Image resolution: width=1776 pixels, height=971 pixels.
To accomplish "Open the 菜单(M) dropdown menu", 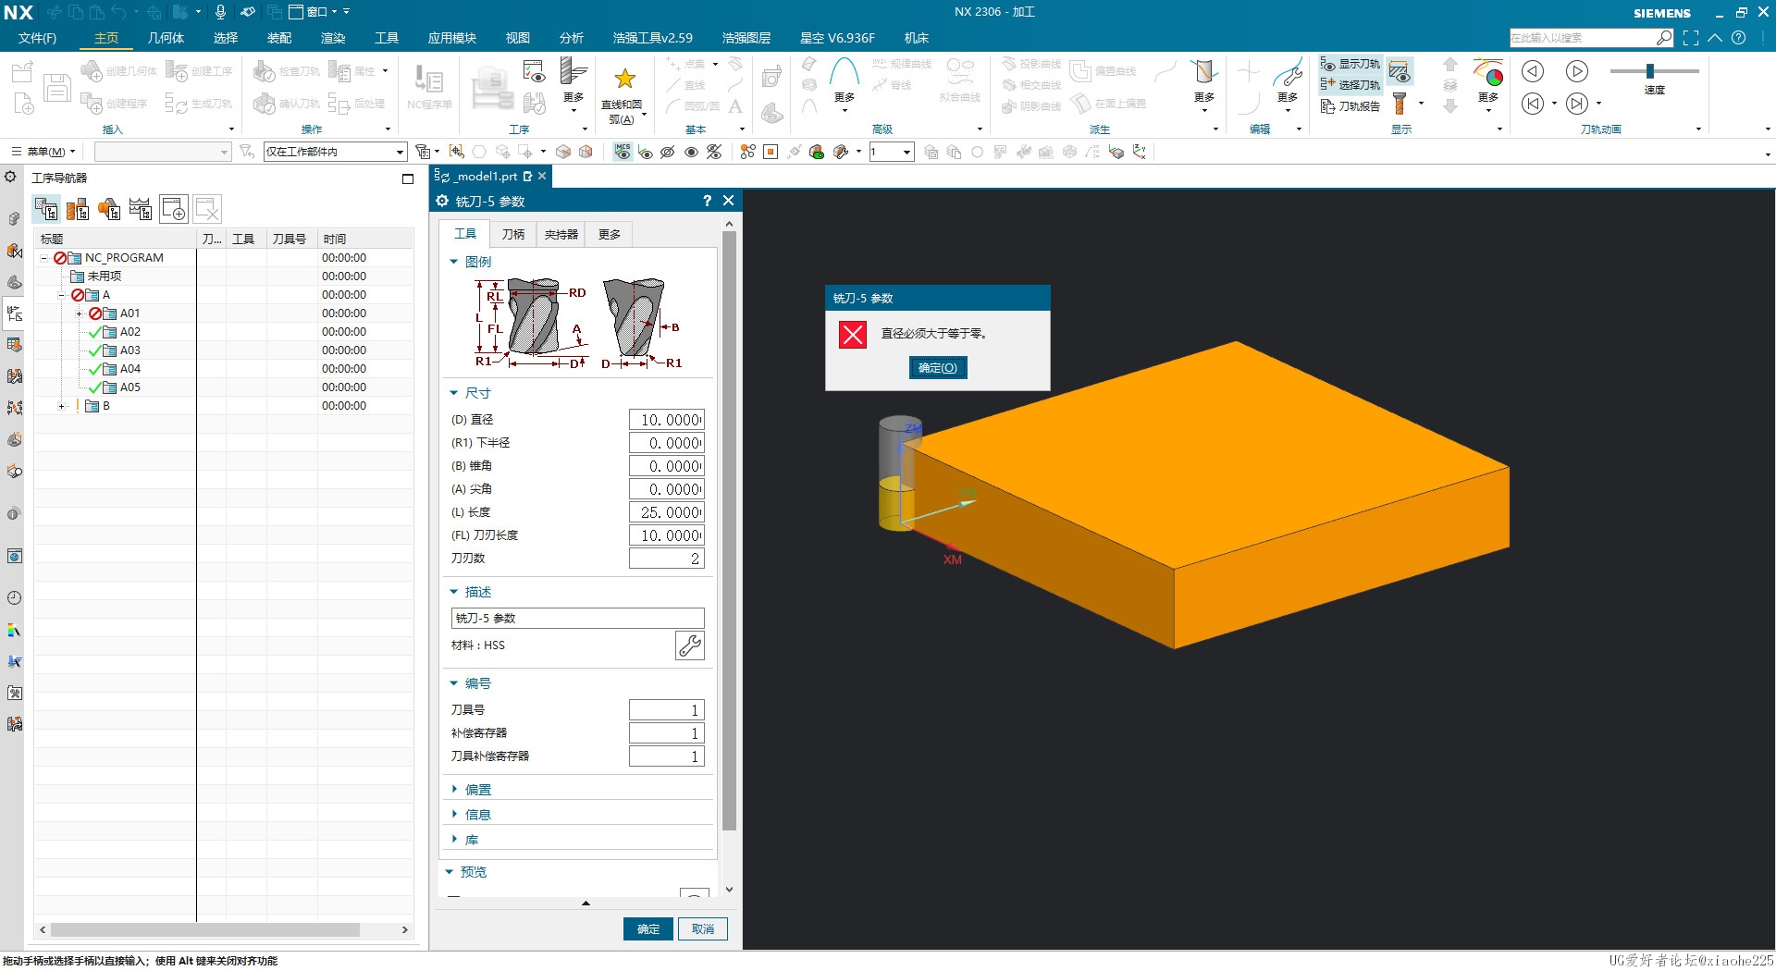I will (x=43, y=152).
